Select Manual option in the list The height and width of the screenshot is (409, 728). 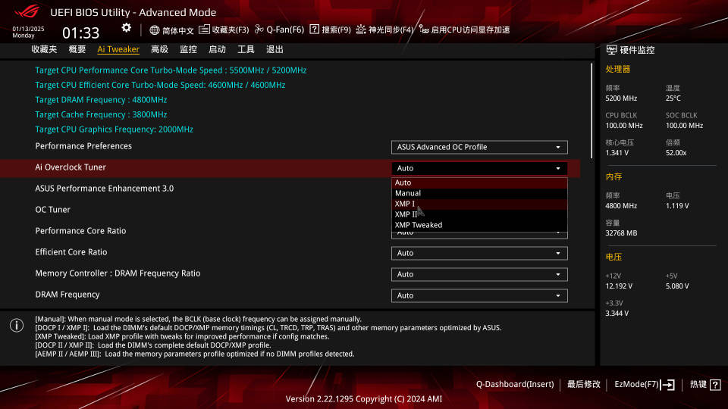[479, 193]
